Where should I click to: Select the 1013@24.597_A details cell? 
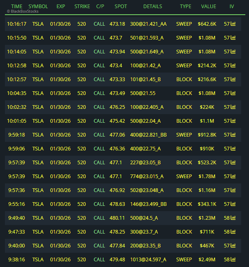coord(148,260)
